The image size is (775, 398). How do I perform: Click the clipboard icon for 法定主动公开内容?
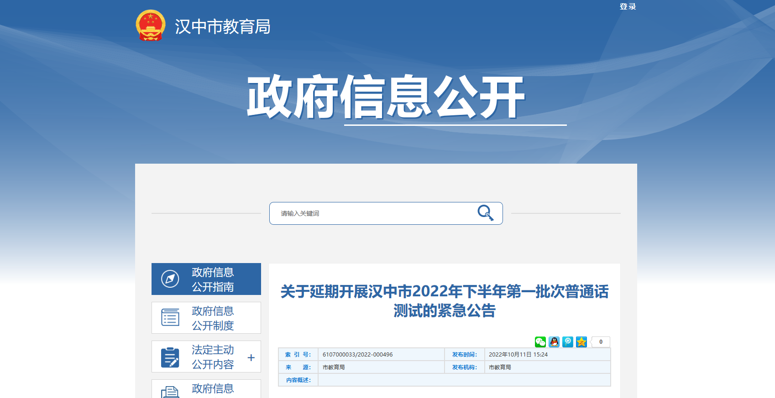pos(170,357)
